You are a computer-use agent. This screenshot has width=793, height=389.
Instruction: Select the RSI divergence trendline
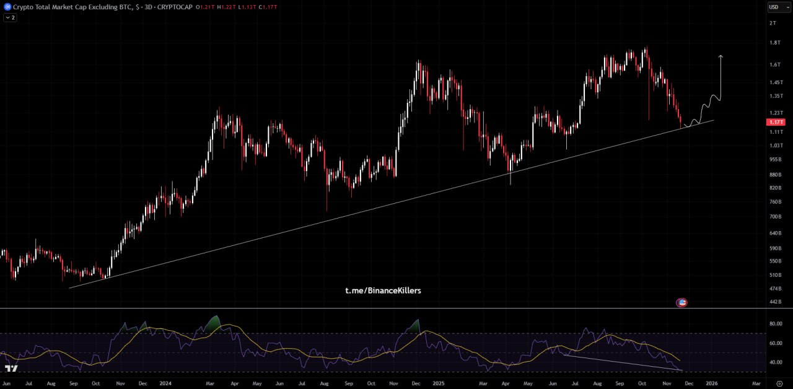click(620, 362)
